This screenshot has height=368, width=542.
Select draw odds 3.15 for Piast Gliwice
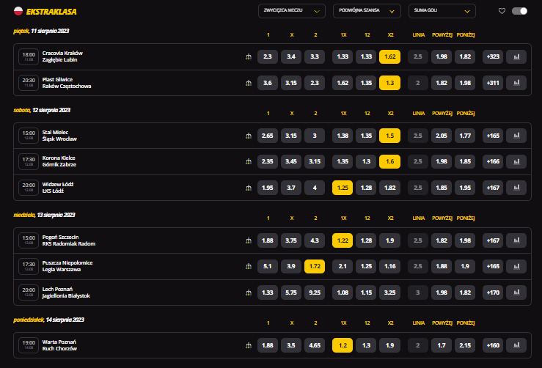pyautogui.click(x=291, y=83)
